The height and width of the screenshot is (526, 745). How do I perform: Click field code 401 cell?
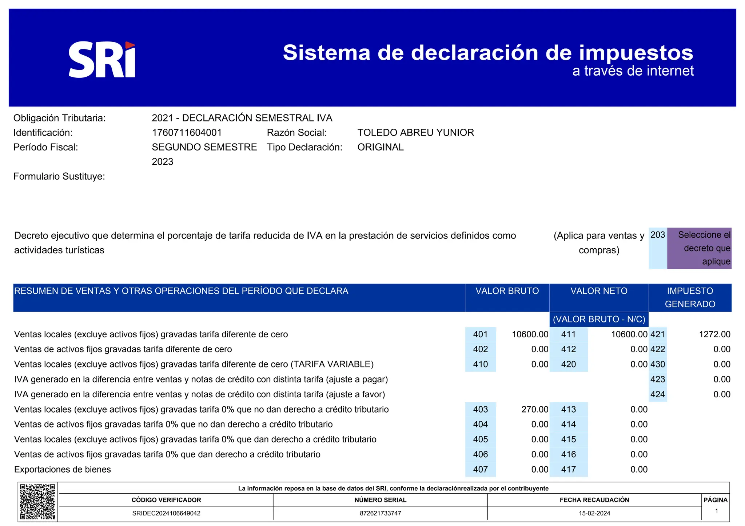tap(480, 334)
